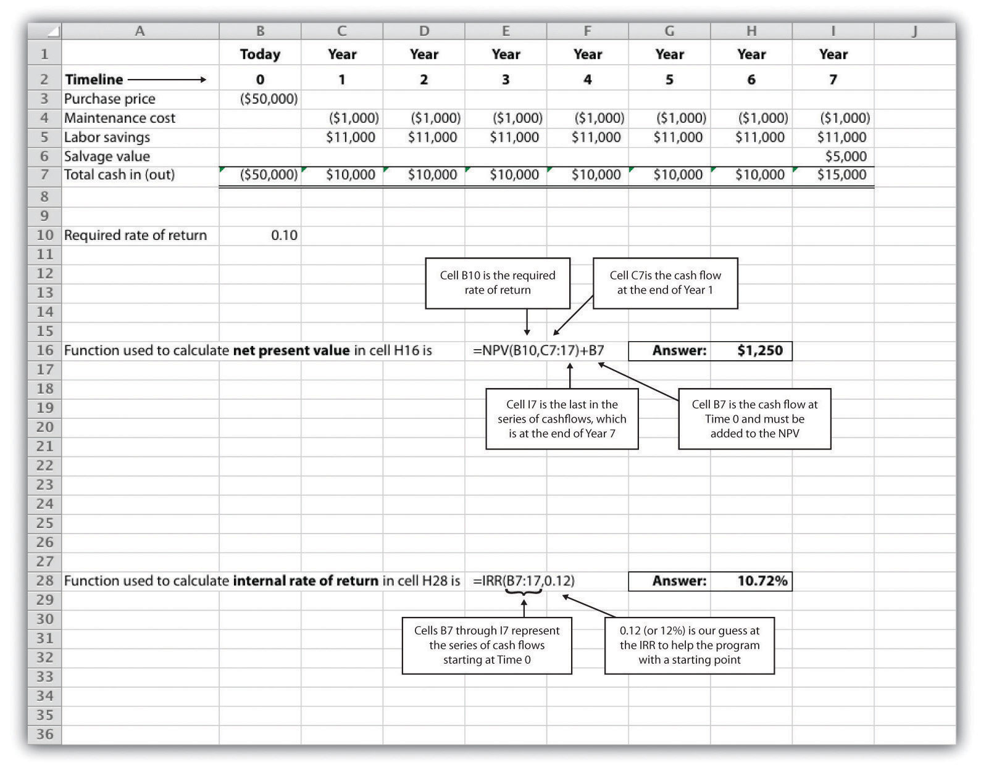Select the =IRR(B7:I7,0.12) formula text
The width and height of the screenshot is (981, 768).
[x=524, y=581]
